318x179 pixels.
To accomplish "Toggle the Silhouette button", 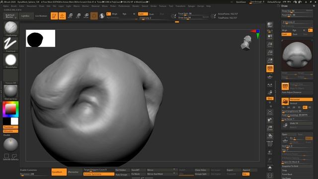I will 10,131.
